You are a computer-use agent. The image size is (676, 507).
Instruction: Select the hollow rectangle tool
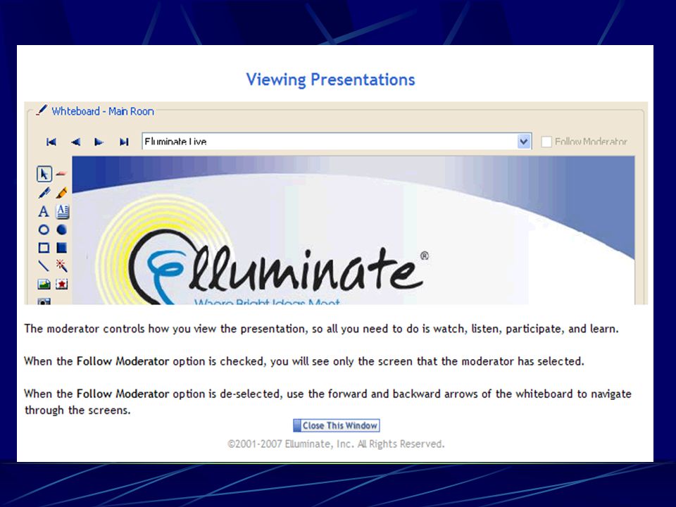44,247
